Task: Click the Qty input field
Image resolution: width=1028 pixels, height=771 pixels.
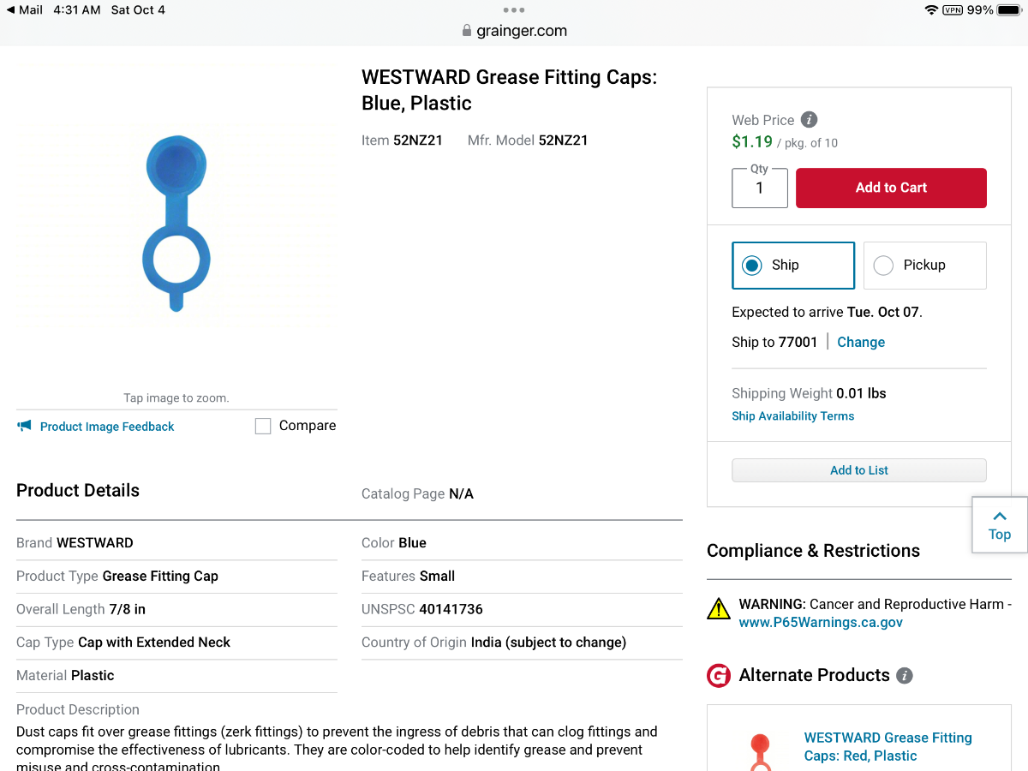Action: (x=759, y=188)
